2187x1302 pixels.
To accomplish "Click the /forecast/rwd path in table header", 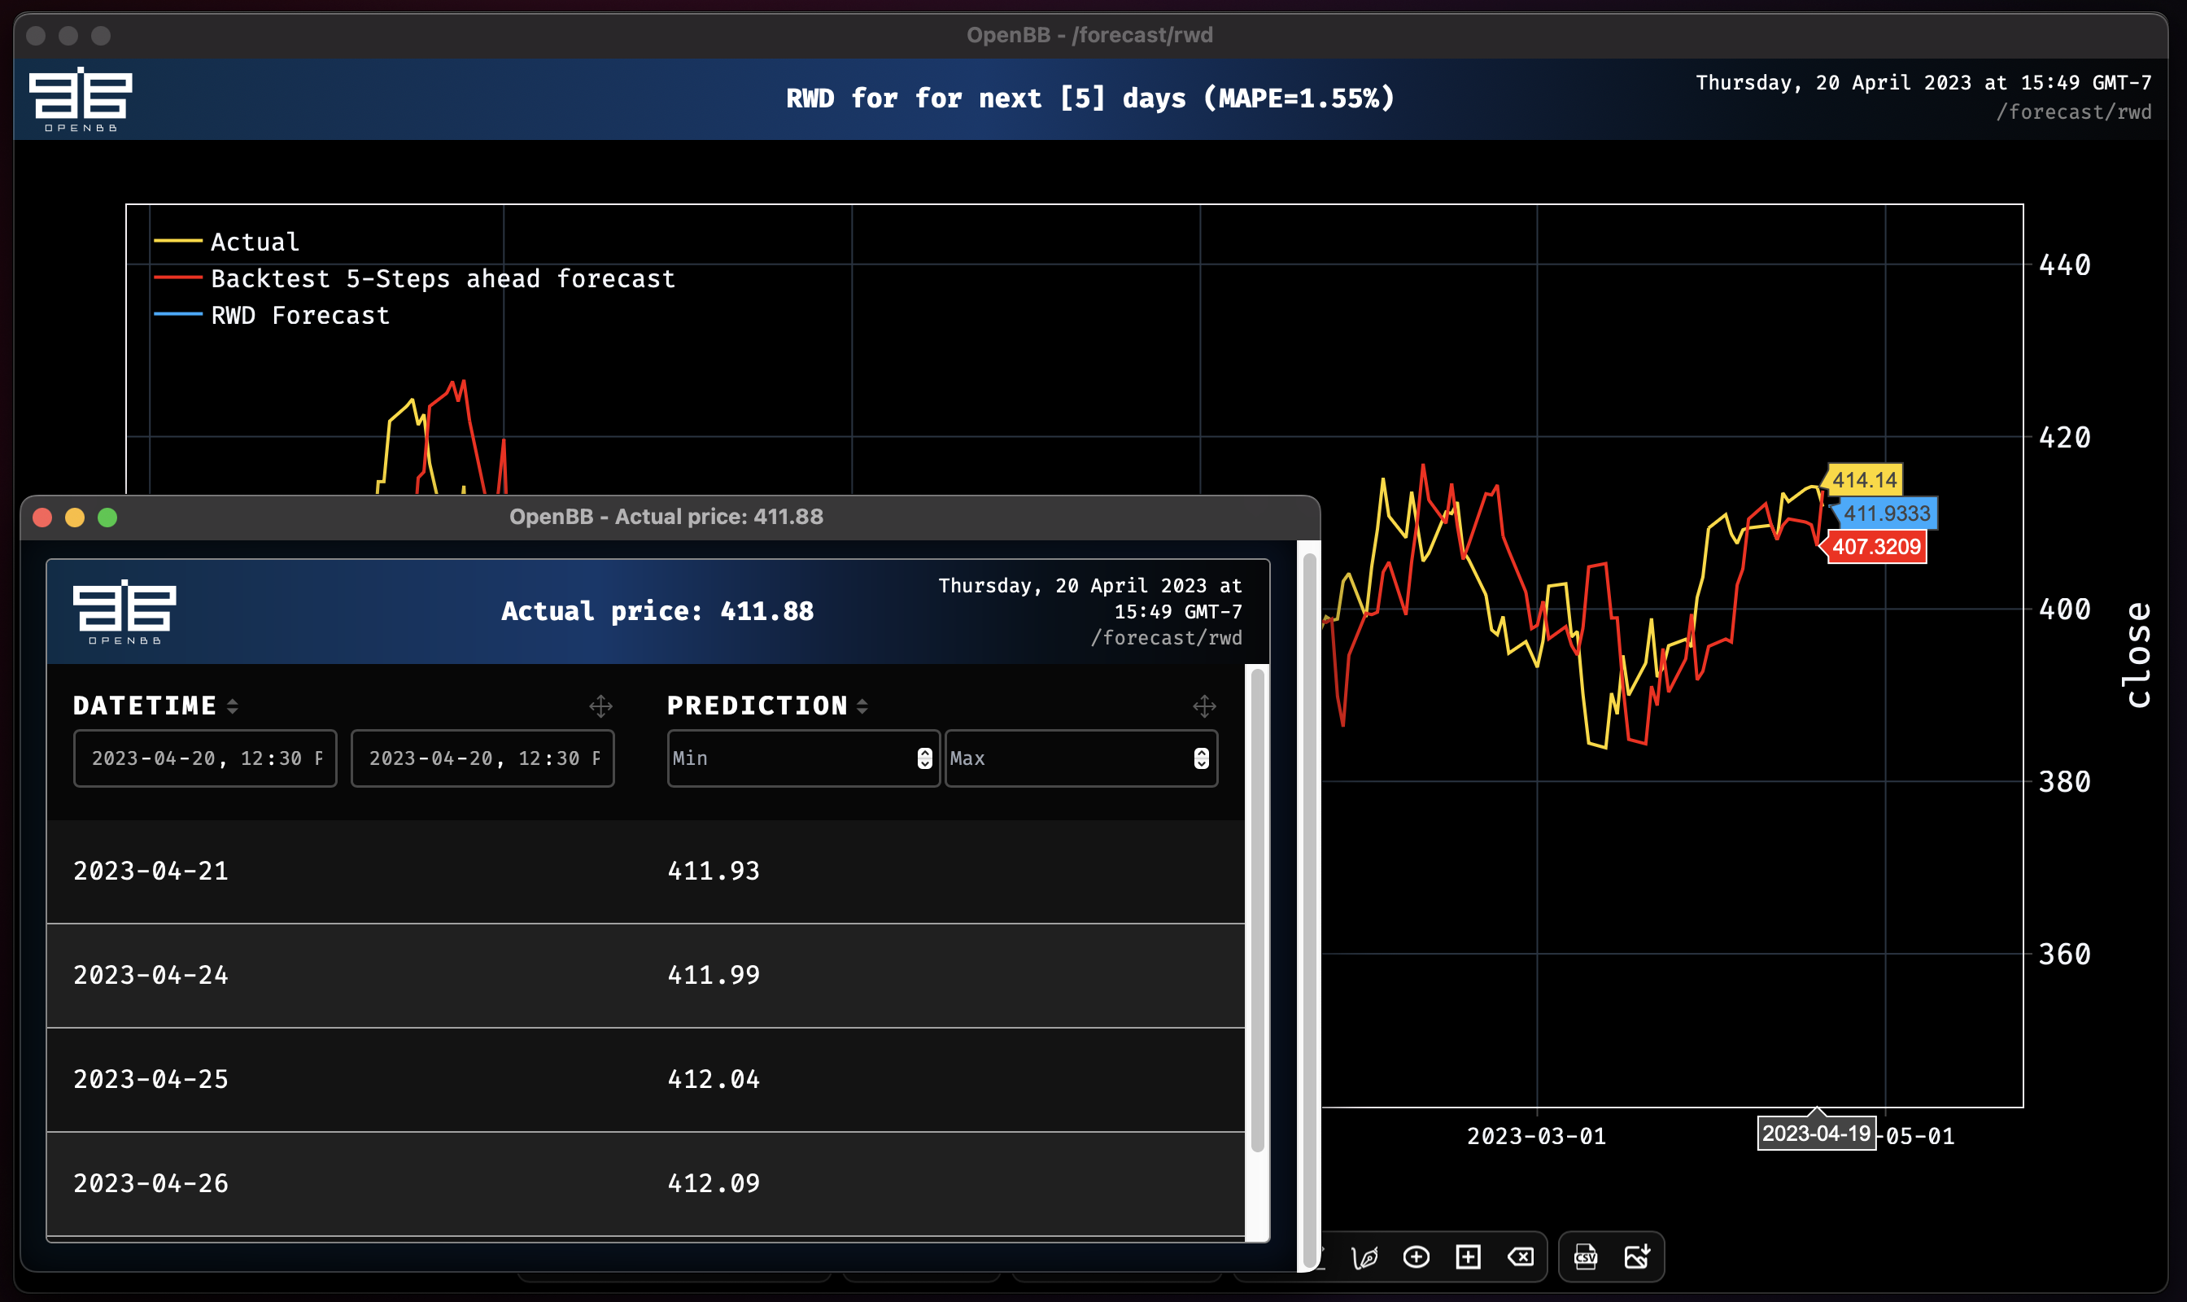I will [x=1166, y=638].
